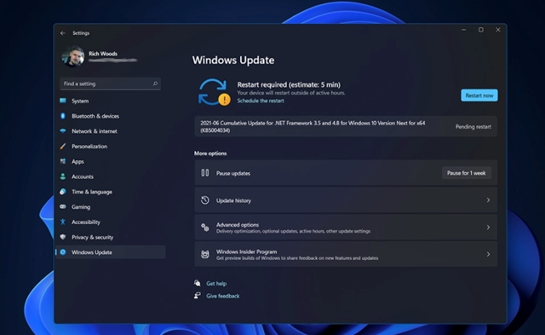Click the Get help icon
Screen dimensions: 545x335
(x=197, y=283)
